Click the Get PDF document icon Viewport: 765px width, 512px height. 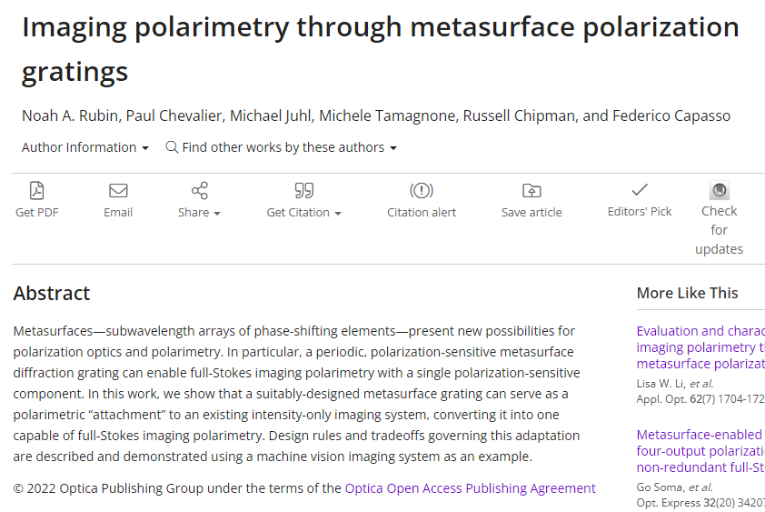pyautogui.click(x=36, y=191)
